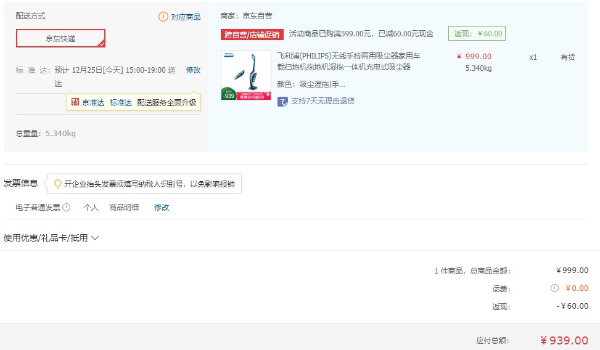Click the 总商品金额 ¥999.00 value
The height and width of the screenshot is (350, 600).
(x=572, y=270)
